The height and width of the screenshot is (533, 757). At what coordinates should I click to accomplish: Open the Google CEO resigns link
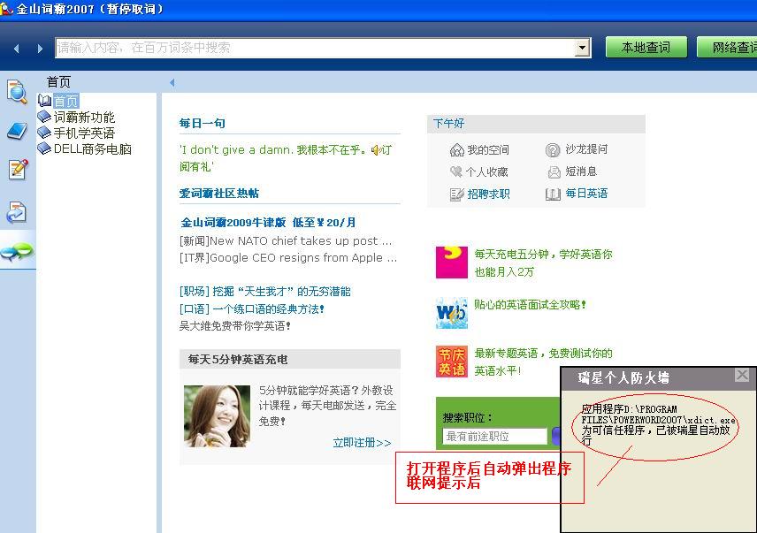[288, 257]
